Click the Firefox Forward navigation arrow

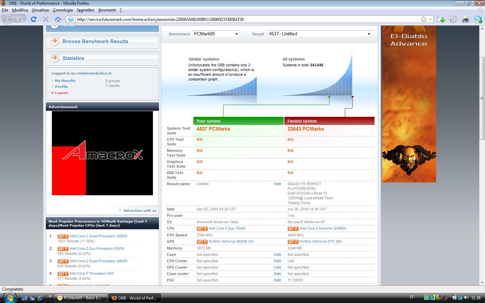tap(18, 20)
